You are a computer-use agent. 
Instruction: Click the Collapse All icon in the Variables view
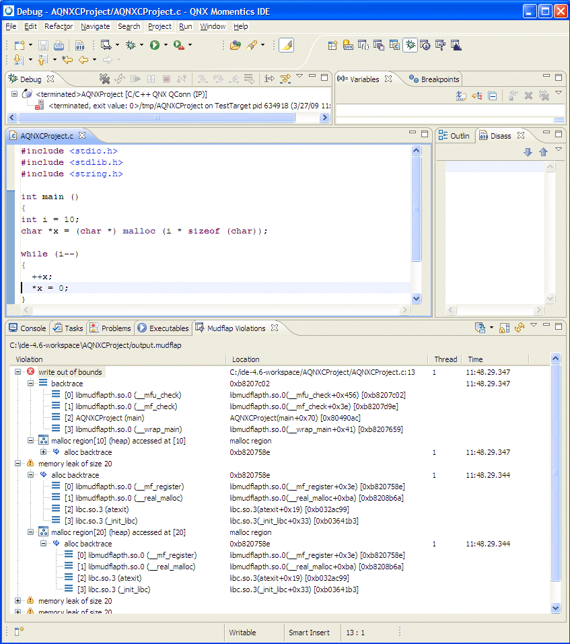coord(493,96)
